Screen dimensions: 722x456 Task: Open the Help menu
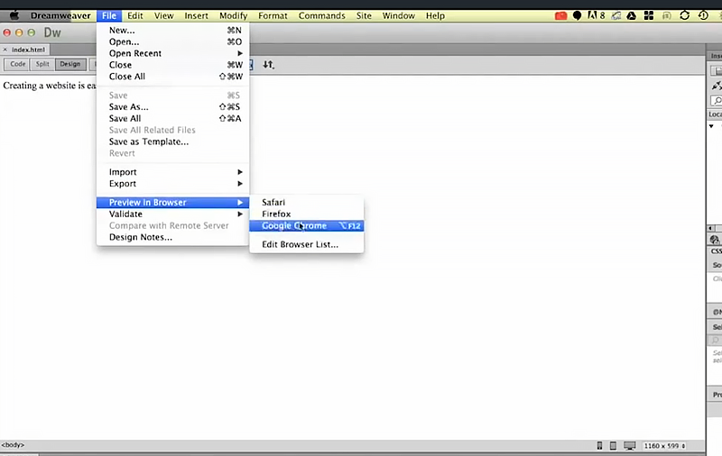[435, 15]
